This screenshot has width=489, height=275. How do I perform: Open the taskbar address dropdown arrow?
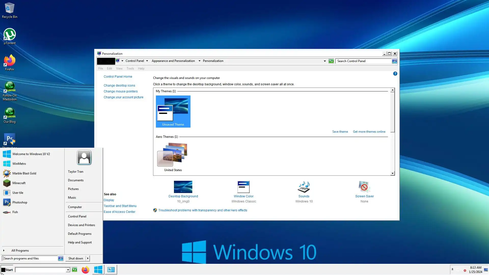(68, 270)
